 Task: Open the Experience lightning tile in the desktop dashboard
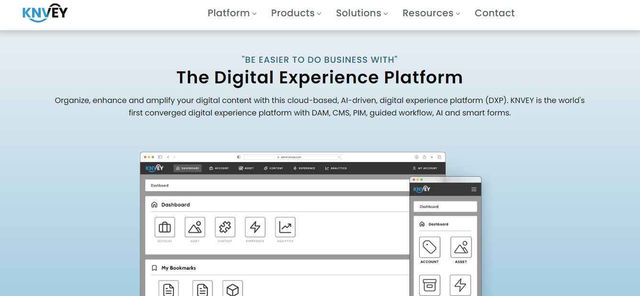pos(255,227)
